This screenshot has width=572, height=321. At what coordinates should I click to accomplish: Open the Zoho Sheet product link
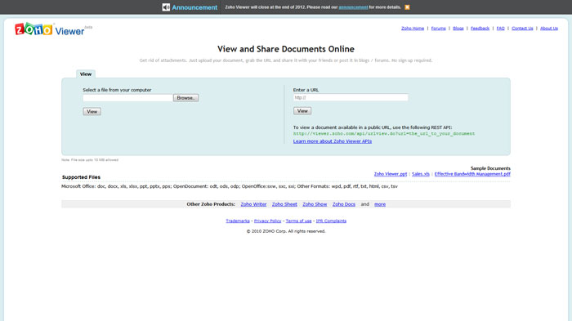point(284,204)
